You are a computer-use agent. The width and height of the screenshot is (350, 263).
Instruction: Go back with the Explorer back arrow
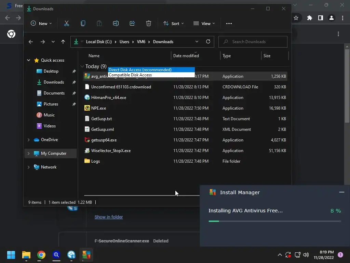pos(31,42)
